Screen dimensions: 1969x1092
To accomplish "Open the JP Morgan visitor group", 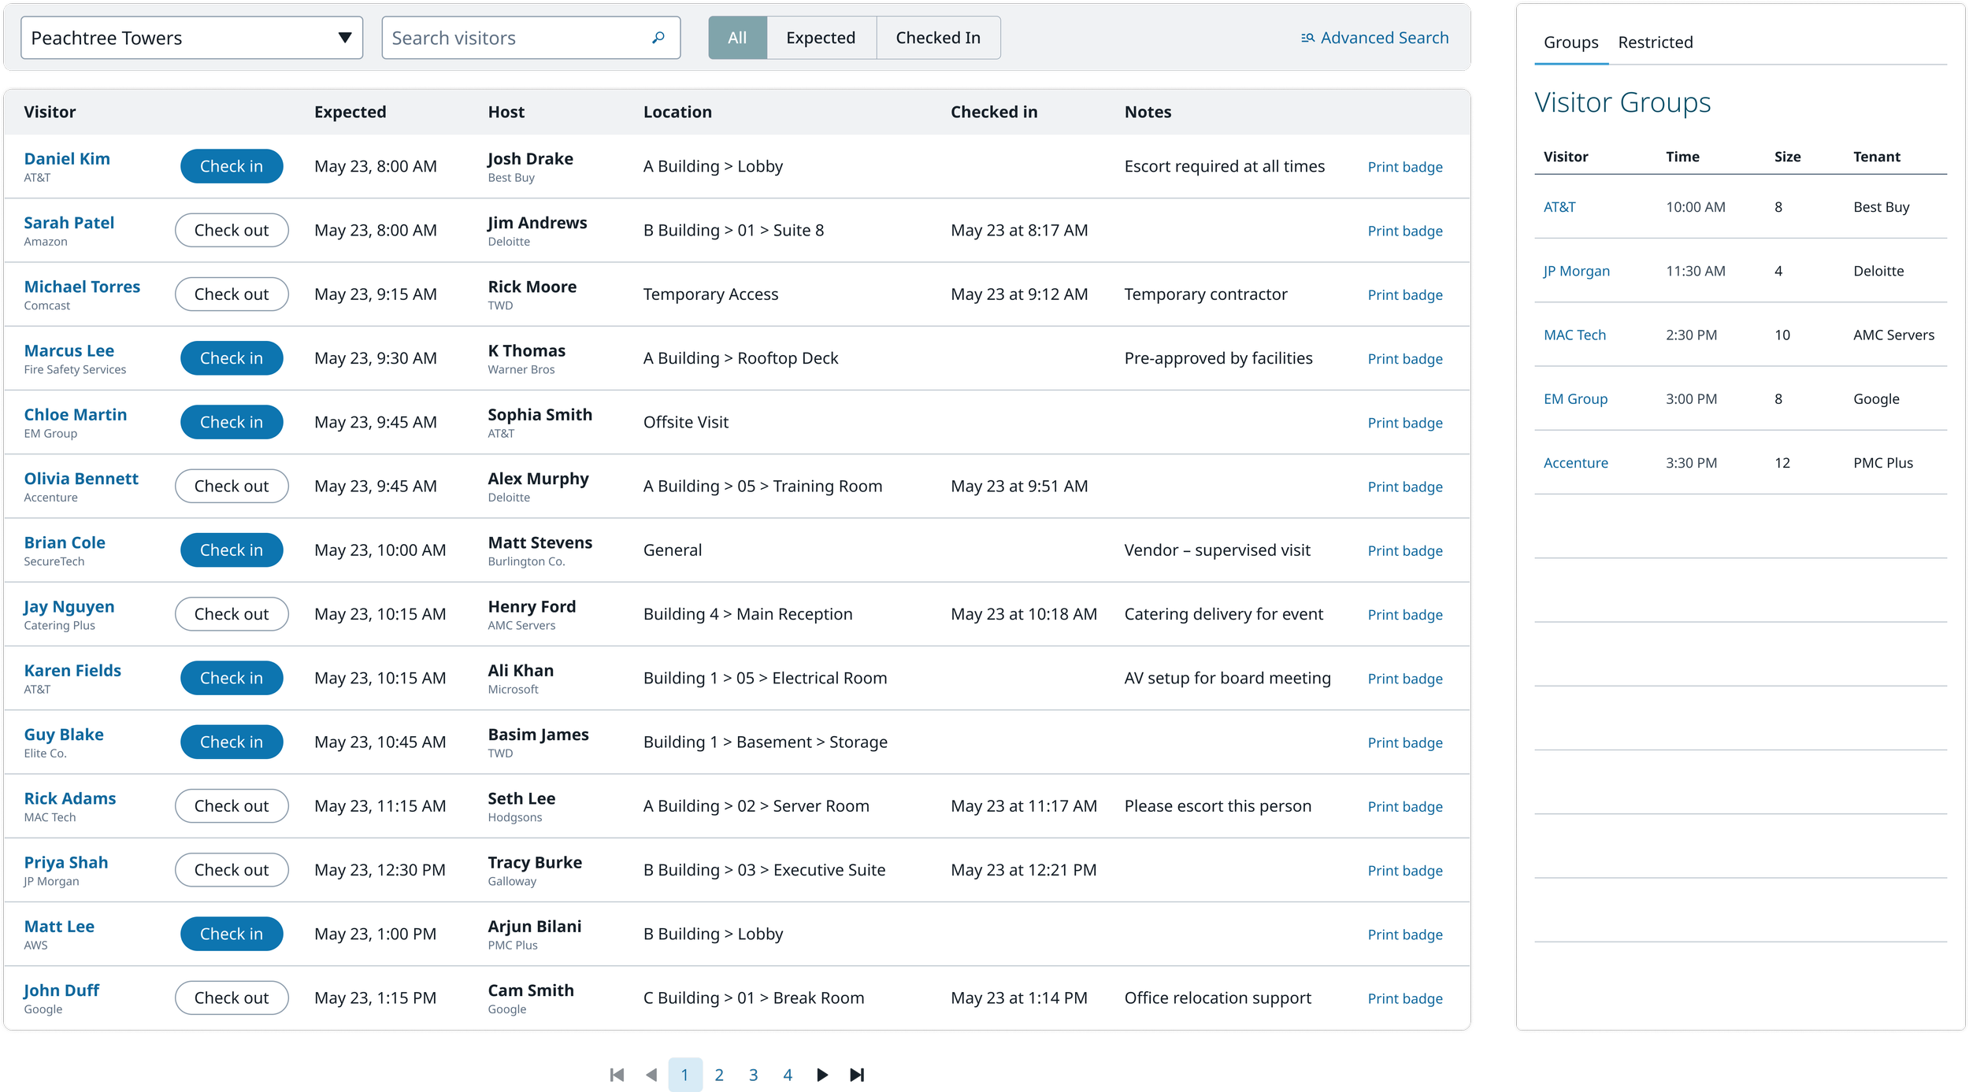I will 1576,271.
